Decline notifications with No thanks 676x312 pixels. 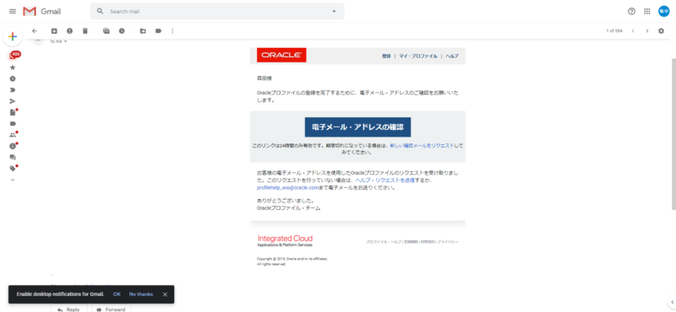coord(141,294)
